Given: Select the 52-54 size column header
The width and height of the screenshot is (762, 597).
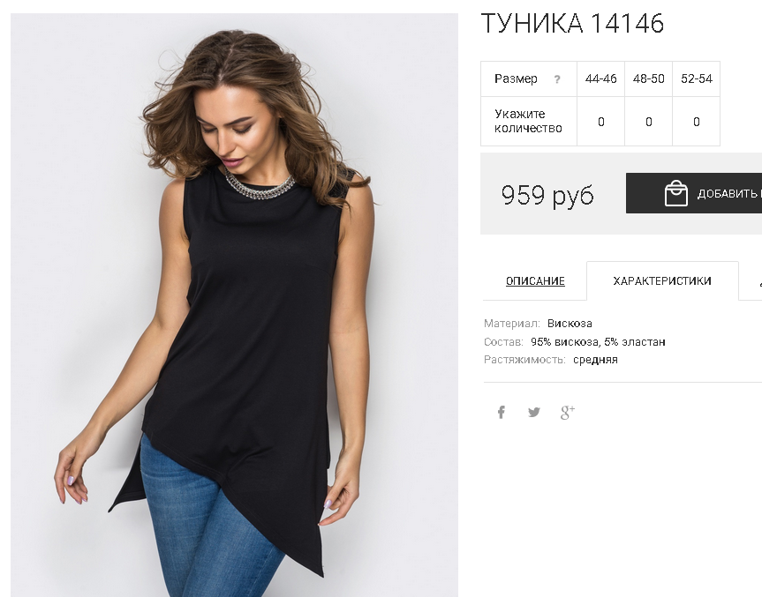Looking at the screenshot, I should (x=696, y=79).
